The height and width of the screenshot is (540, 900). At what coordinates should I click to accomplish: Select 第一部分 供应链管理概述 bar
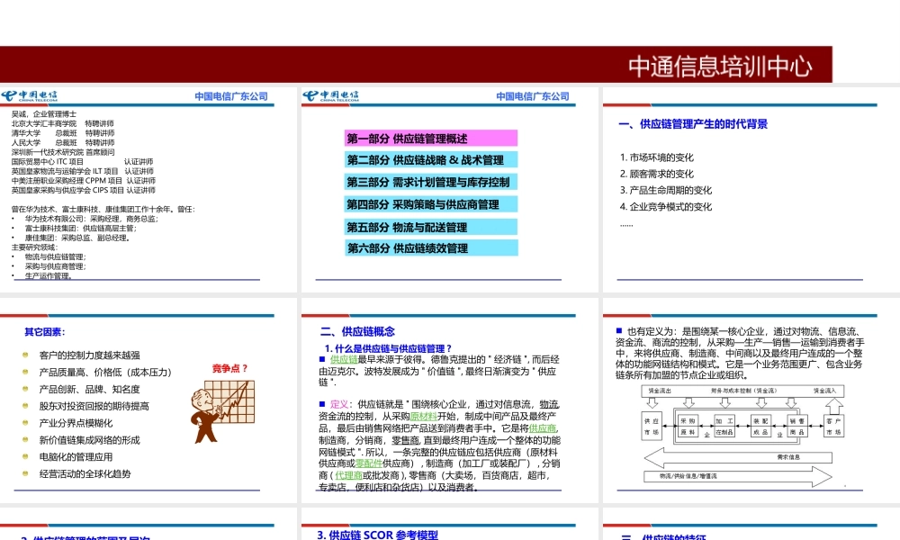point(431,139)
